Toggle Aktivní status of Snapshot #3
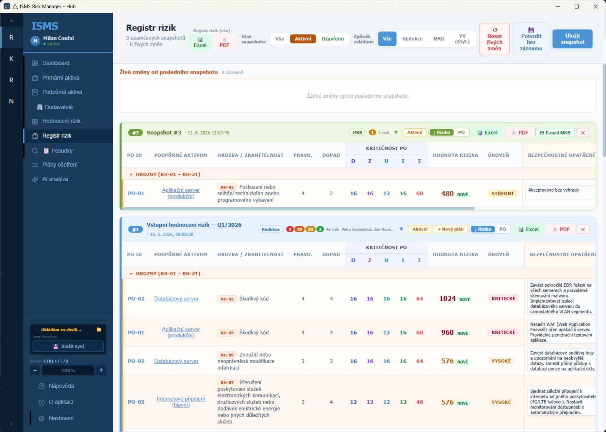Viewport: 606px width, 432px height. [415, 133]
